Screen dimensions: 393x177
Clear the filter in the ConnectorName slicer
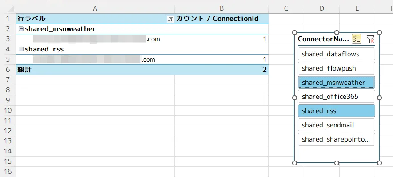(x=370, y=39)
